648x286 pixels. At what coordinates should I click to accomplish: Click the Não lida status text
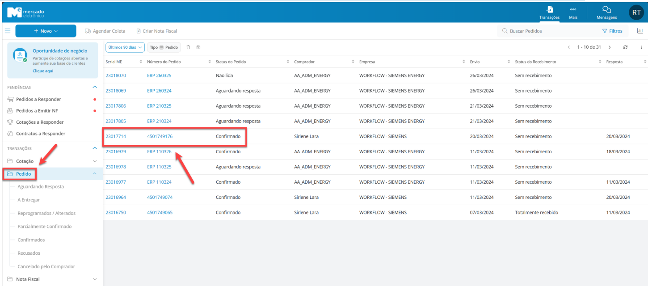click(225, 76)
